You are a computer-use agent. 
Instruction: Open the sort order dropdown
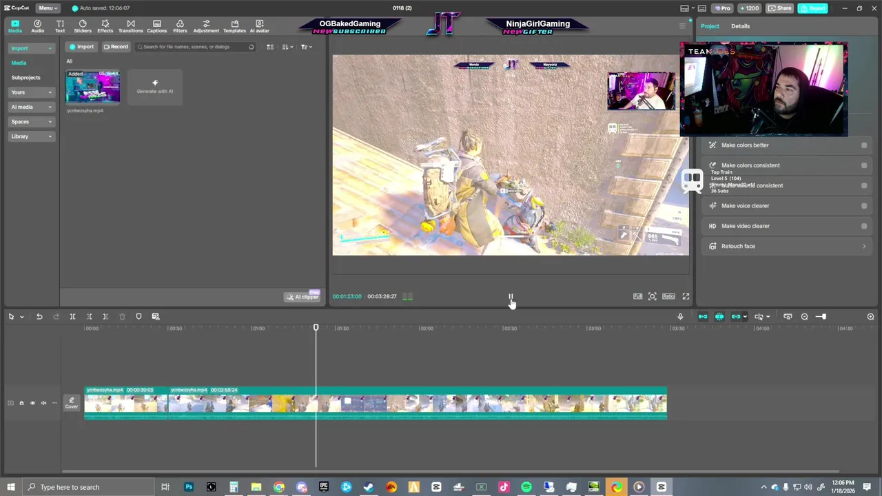[x=287, y=47]
